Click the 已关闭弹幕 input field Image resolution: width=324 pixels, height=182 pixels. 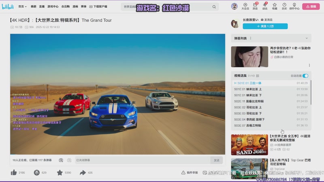[143, 160]
